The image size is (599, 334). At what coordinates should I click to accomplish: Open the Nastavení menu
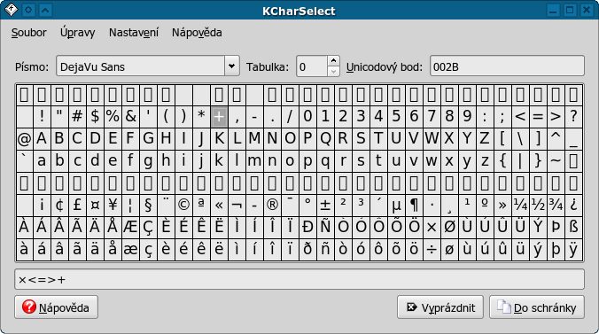(134, 33)
